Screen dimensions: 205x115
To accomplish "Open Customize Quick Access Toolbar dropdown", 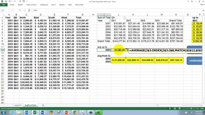I will coord(27,1).
